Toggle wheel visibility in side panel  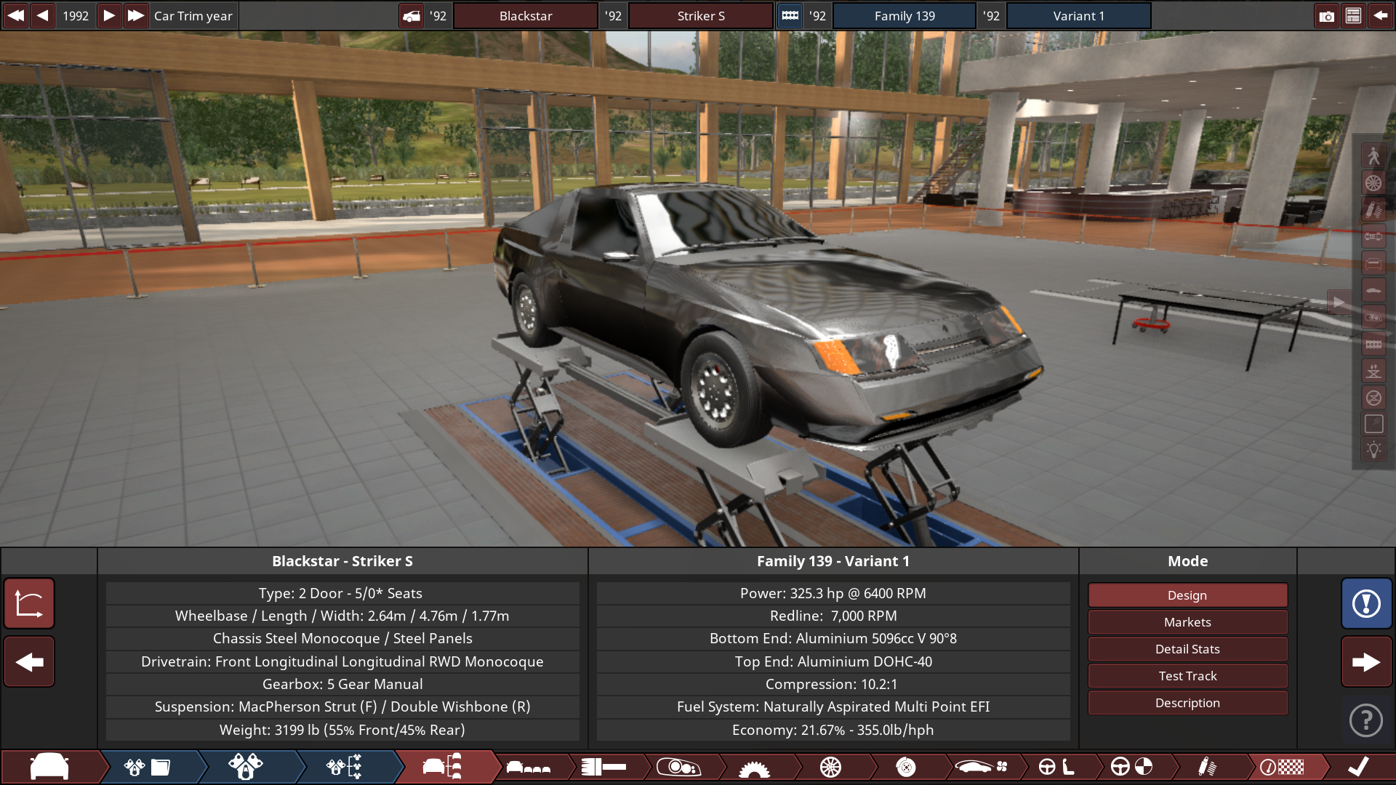coord(1373,182)
